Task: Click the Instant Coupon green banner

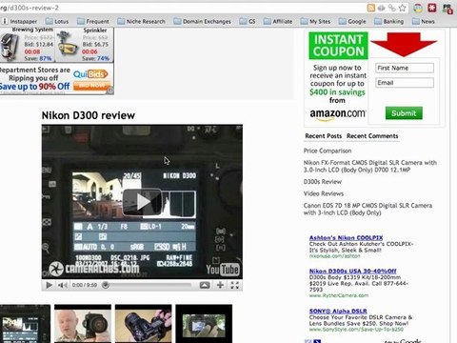Action: (338, 46)
